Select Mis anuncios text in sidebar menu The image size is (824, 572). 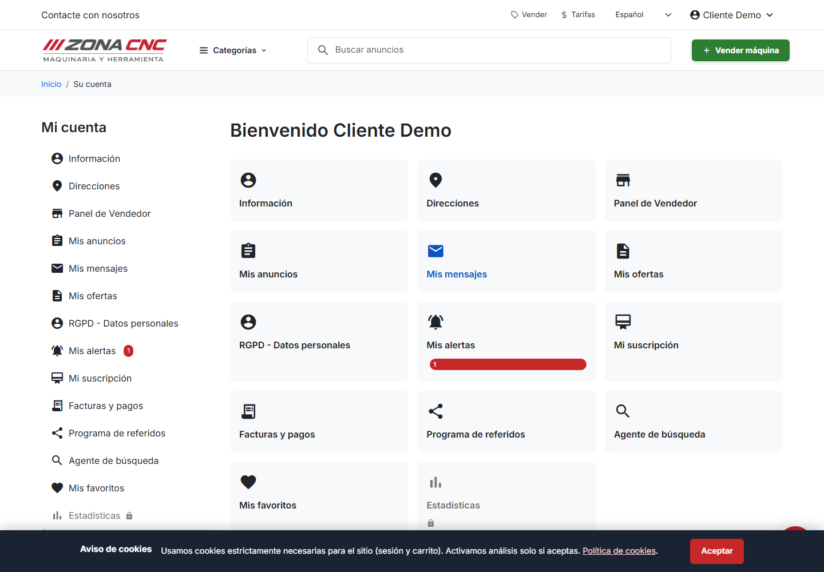(x=97, y=241)
